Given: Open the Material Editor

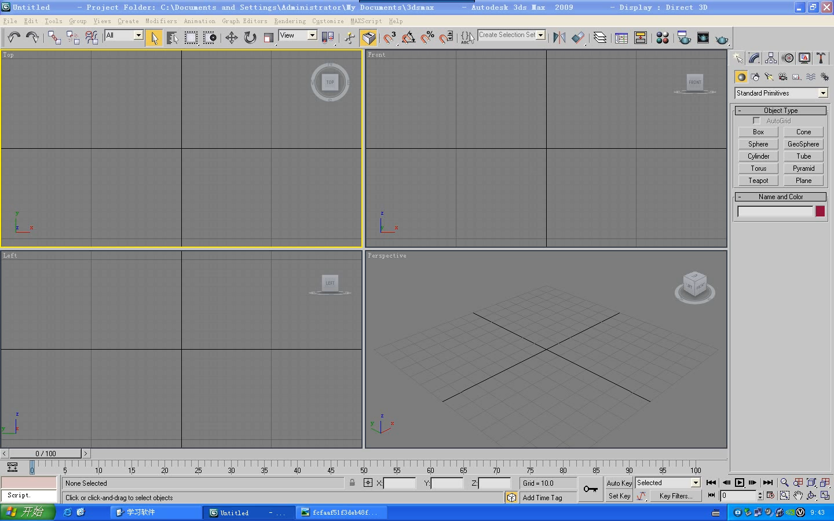Looking at the screenshot, I should click(663, 38).
